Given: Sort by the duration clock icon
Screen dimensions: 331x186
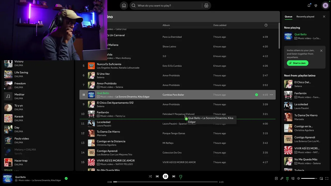Looking at the screenshot, I should point(266,25).
